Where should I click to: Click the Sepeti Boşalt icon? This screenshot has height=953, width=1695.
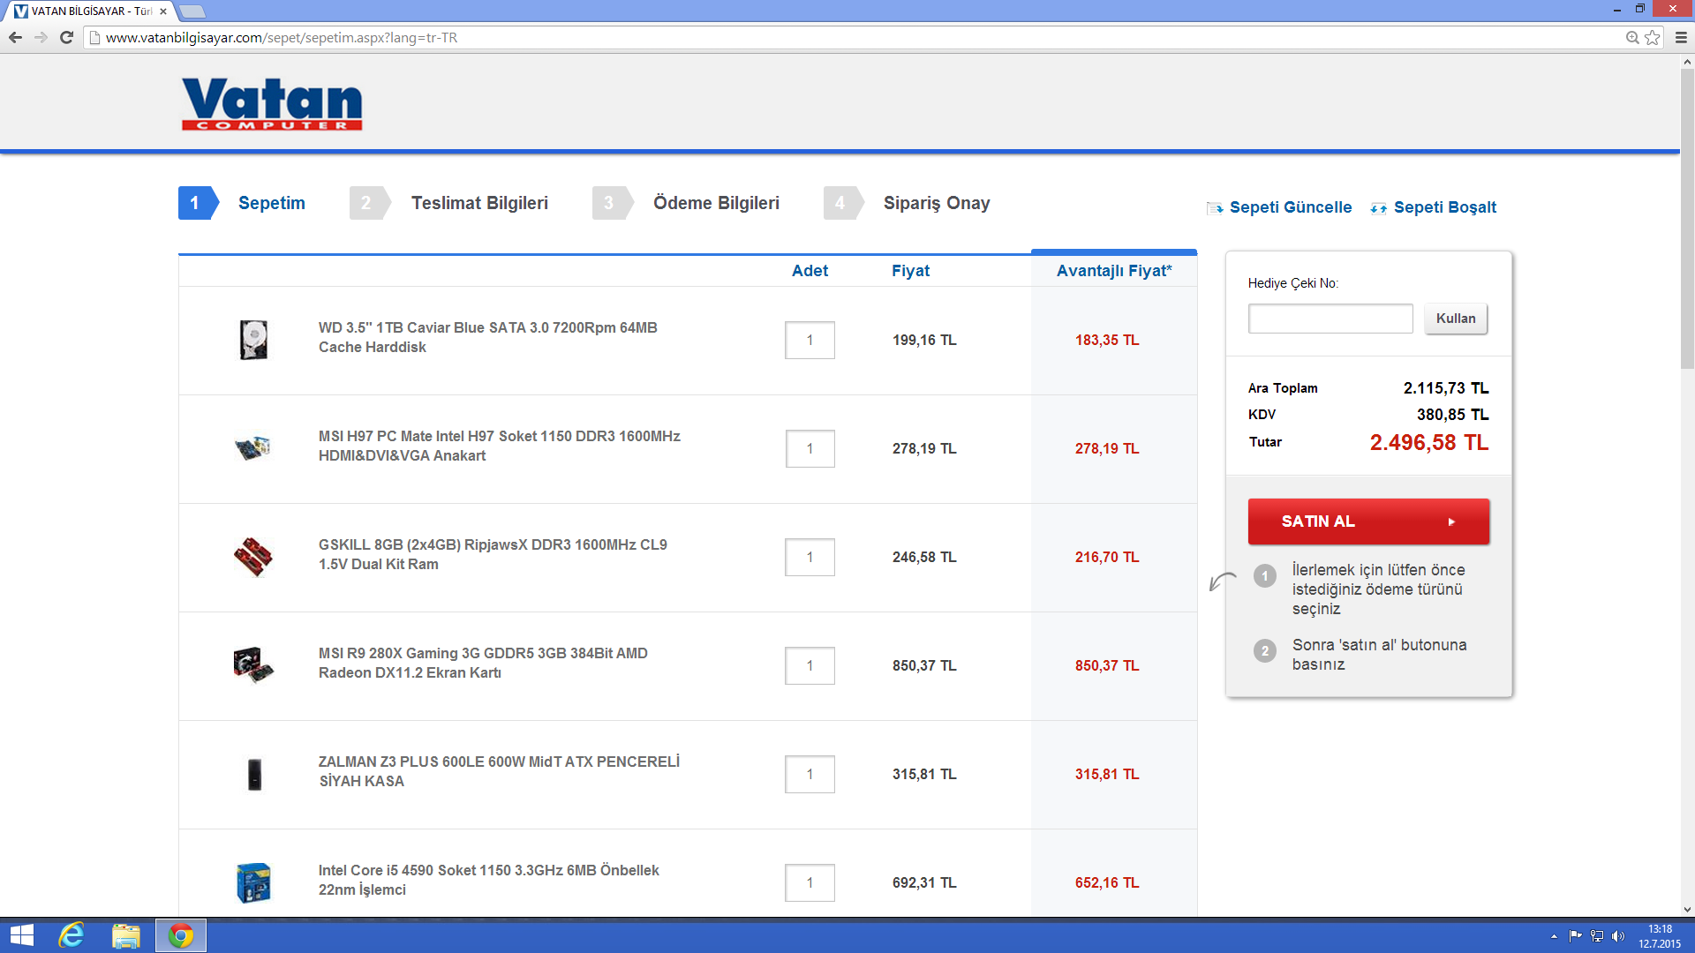pos(1379,208)
